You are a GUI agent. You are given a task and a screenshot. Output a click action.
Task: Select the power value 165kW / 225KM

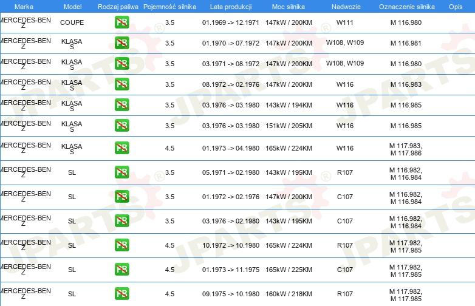(289, 270)
